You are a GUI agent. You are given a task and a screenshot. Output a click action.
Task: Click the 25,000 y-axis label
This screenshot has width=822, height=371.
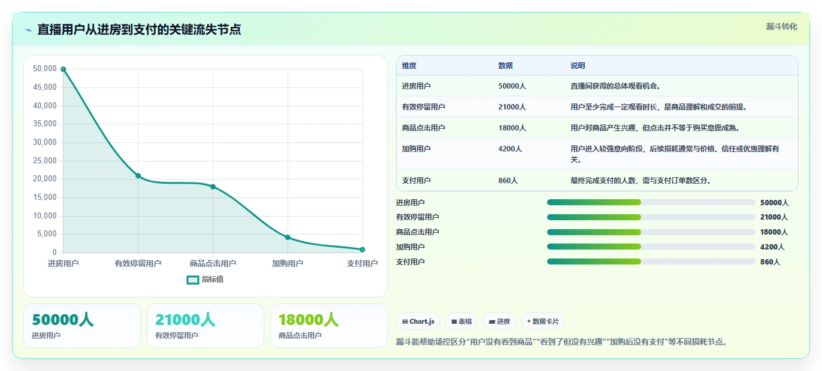pos(46,161)
